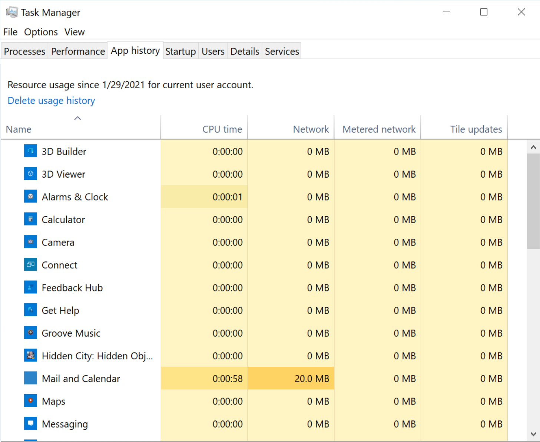The width and height of the screenshot is (540, 442).
Task: Open the View menu
Action: 74,32
